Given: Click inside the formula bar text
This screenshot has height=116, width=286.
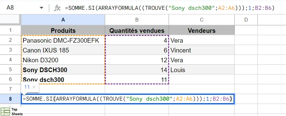Looking at the screenshot, I should tap(170, 8).
